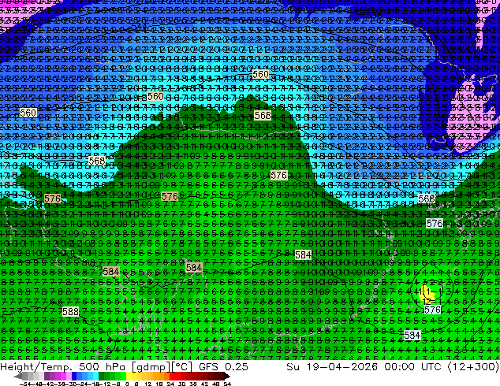Click the "24" color scale label
This screenshot has height=386, width=500.
(x=170, y=384)
